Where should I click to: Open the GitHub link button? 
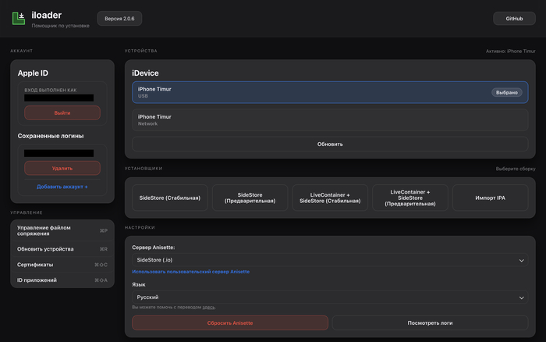tap(514, 18)
